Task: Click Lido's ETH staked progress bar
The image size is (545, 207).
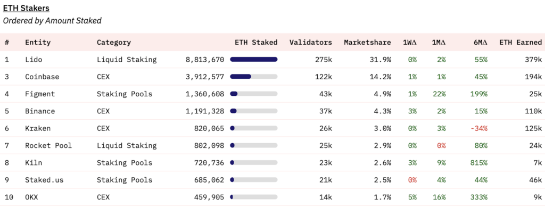Action: point(254,60)
